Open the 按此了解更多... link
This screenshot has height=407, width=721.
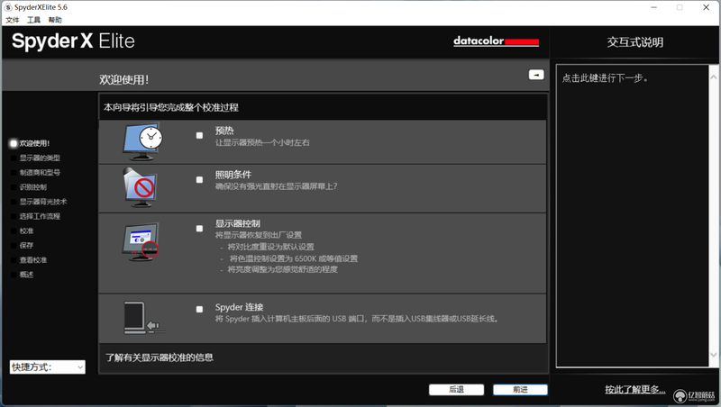635,390
